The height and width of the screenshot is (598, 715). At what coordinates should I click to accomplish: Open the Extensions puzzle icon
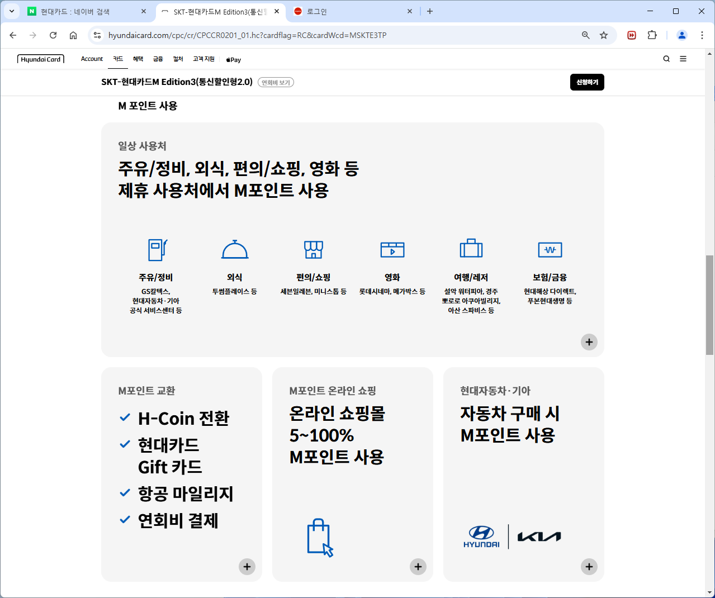[x=652, y=35]
